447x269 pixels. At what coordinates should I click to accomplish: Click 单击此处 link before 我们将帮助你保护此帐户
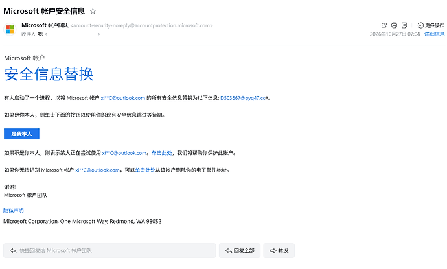162,153
